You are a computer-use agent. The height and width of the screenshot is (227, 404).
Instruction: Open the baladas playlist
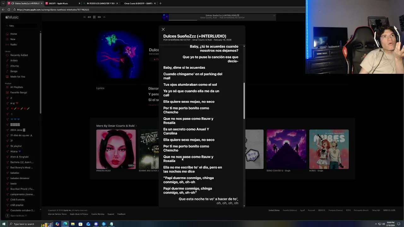pos(15,173)
